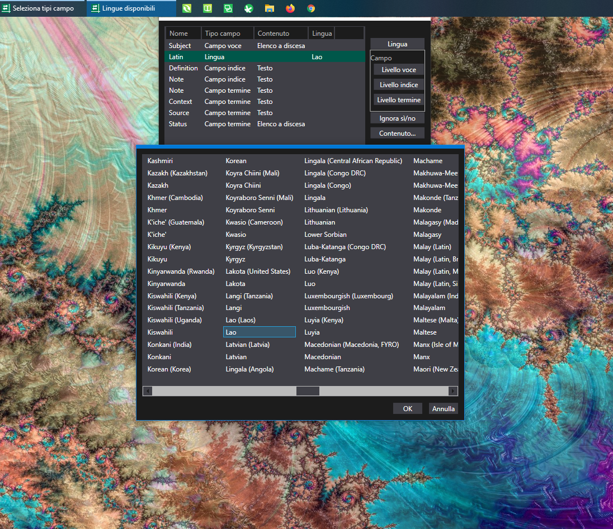Select Kashmiri in the language list
This screenshot has width=613, height=529.
pyautogui.click(x=160, y=160)
